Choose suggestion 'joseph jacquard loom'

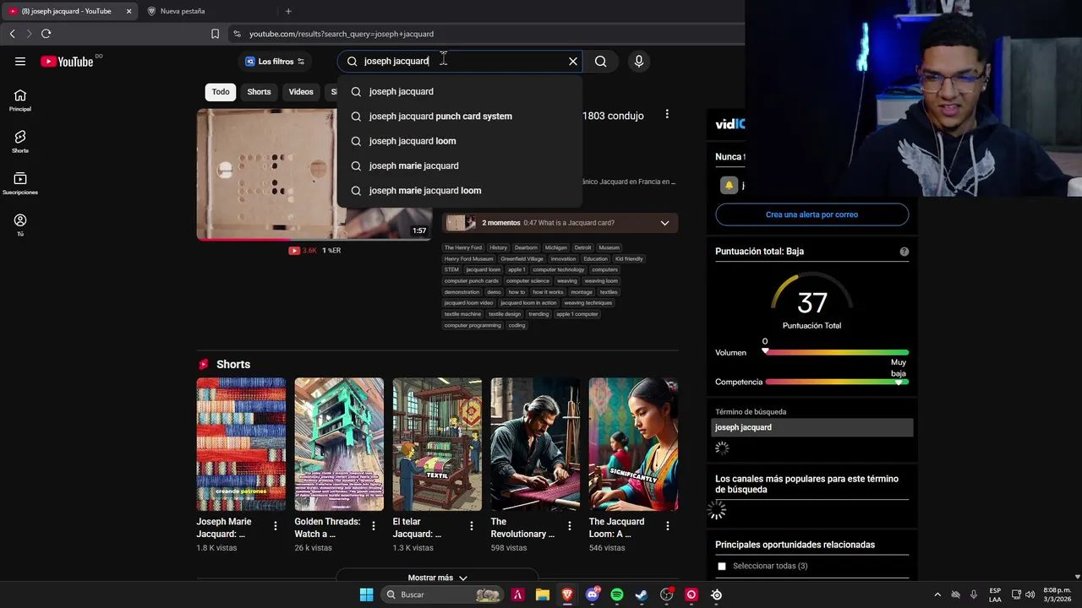(459, 141)
